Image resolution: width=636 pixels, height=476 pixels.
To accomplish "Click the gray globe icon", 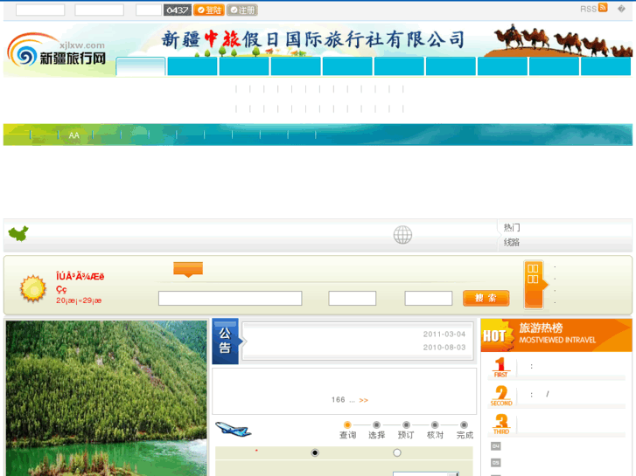I will (x=402, y=235).
